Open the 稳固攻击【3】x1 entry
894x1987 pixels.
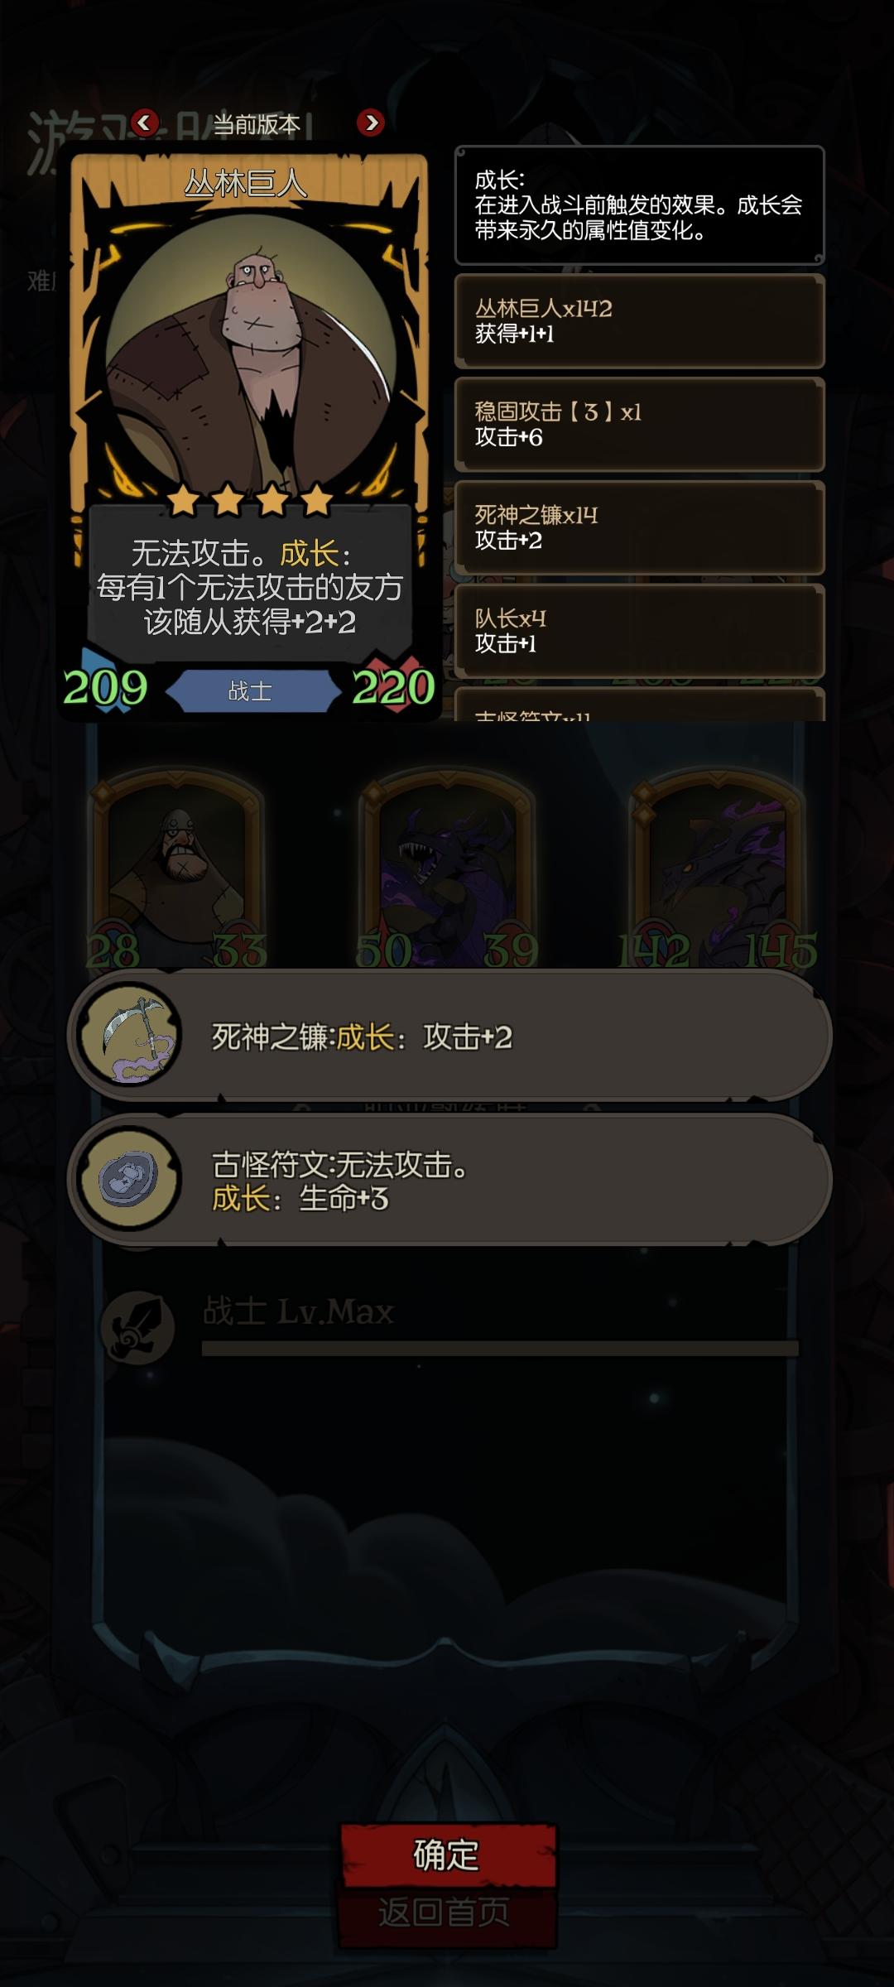point(640,425)
